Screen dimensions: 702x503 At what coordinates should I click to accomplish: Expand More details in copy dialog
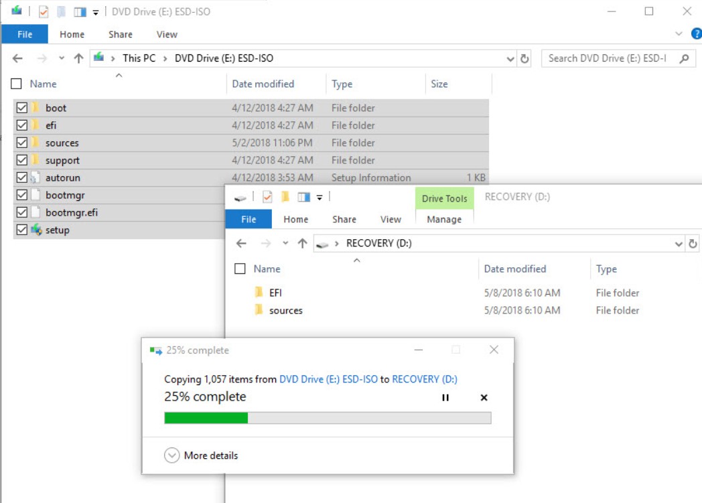[x=172, y=455]
